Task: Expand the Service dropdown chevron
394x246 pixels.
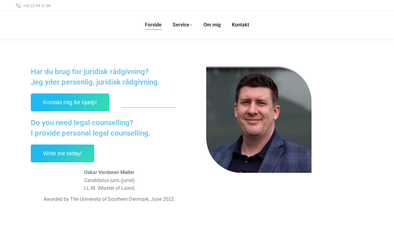Action: [x=191, y=25]
